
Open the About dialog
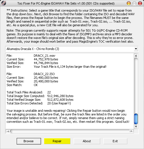coord(87,141)
